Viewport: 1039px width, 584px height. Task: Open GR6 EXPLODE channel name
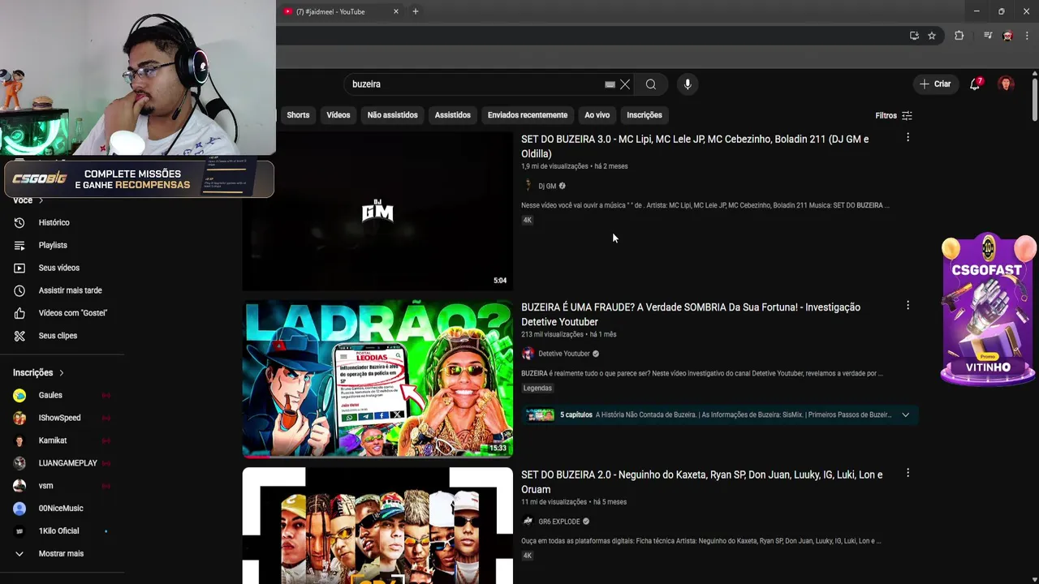[559, 522]
